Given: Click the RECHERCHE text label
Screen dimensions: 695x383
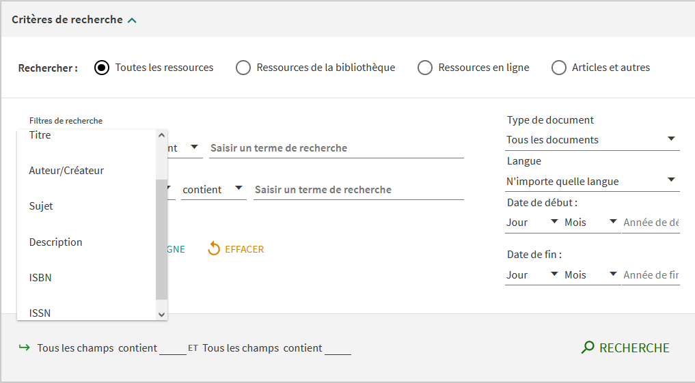Looking at the screenshot, I should [x=634, y=348].
